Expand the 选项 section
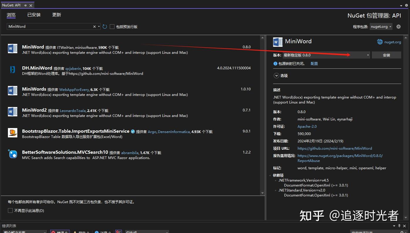The image size is (410, 233). (x=276, y=76)
